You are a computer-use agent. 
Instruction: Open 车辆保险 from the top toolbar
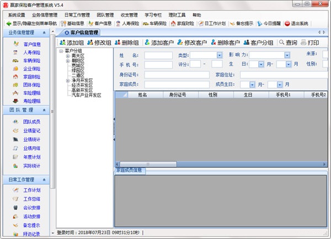(x=154, y=23)
